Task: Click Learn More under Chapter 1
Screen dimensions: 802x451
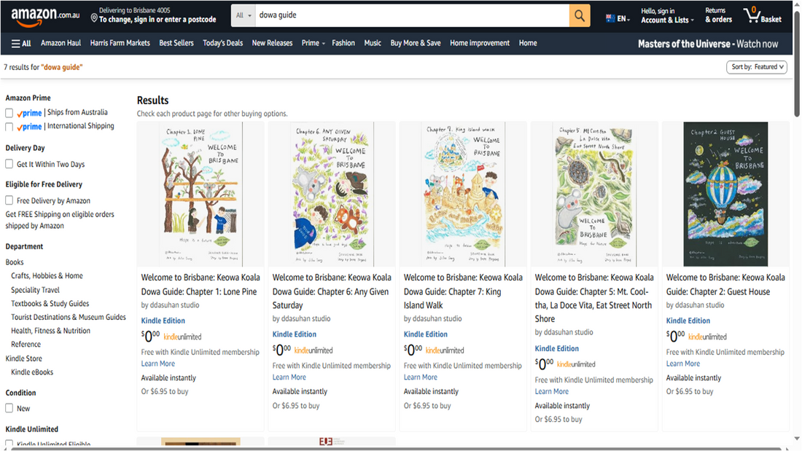Action: click(x=158, y=364)
